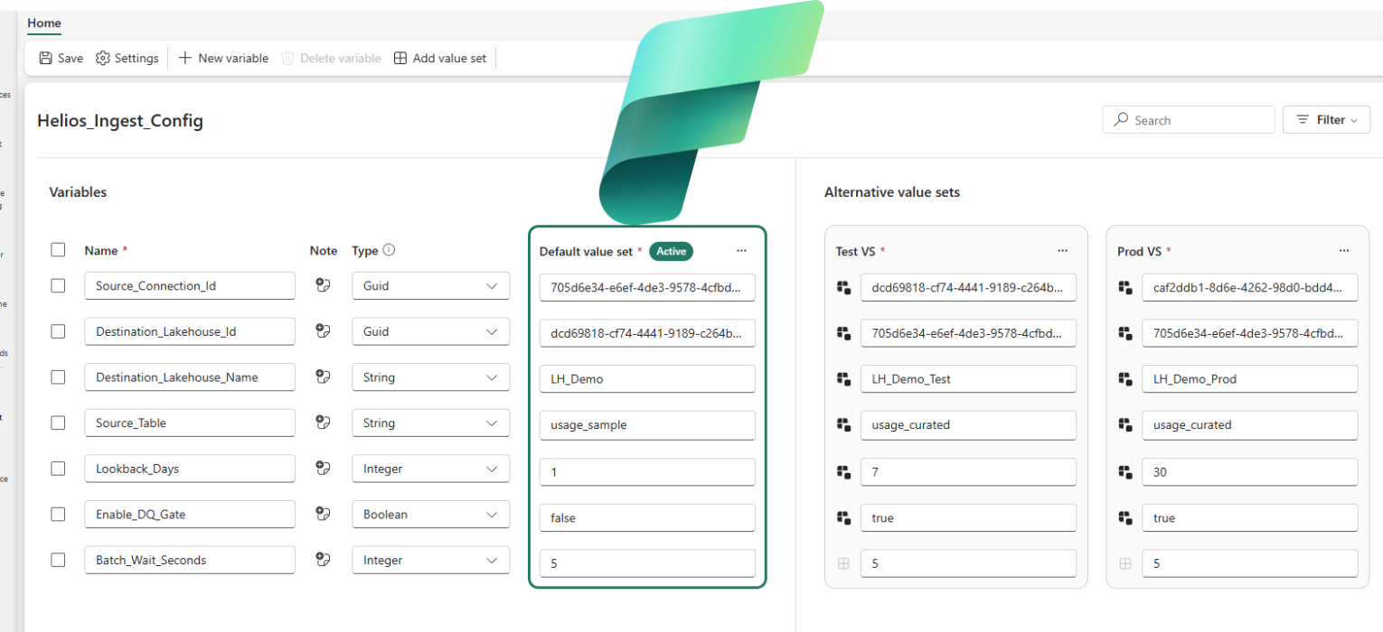Edit the Test VS value 7

(968, 471)
